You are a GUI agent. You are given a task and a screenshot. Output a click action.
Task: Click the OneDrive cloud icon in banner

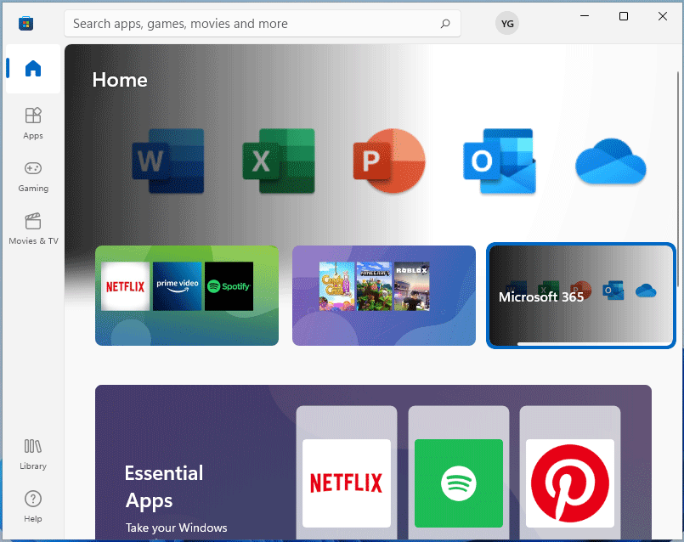pyautogui.click(x=610, y=161)
